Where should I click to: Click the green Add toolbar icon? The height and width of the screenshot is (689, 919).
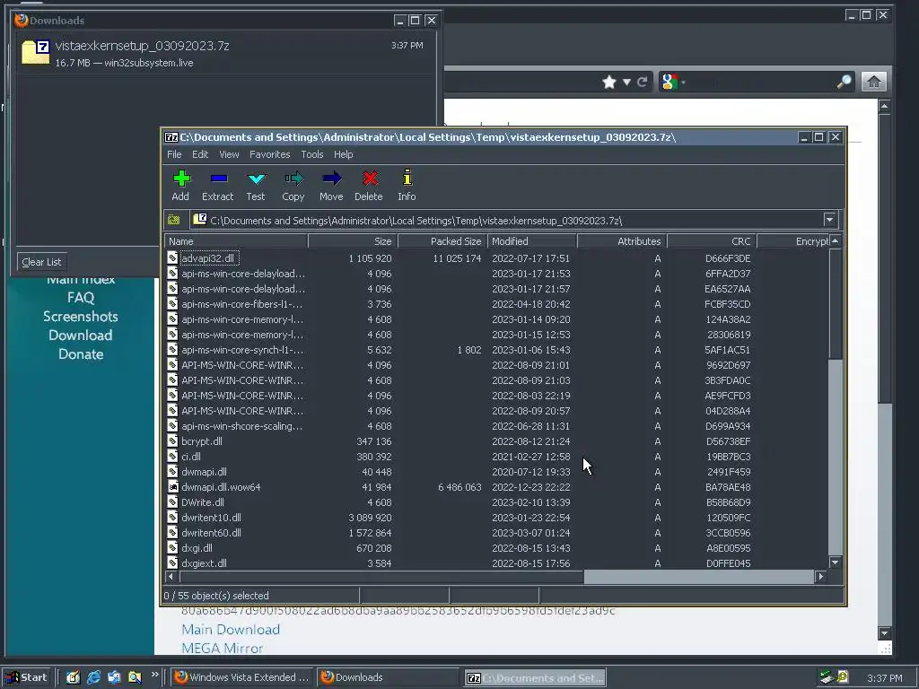(x=181, y=179)
